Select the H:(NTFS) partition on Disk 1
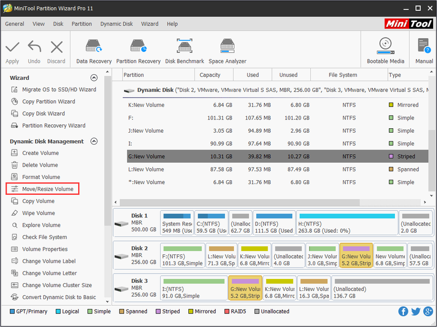Screen dimensions: 437x327 pos(347,223)
